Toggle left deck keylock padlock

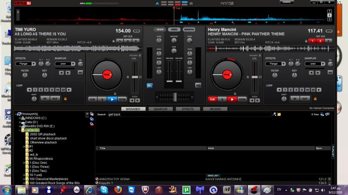coord(140,55)
